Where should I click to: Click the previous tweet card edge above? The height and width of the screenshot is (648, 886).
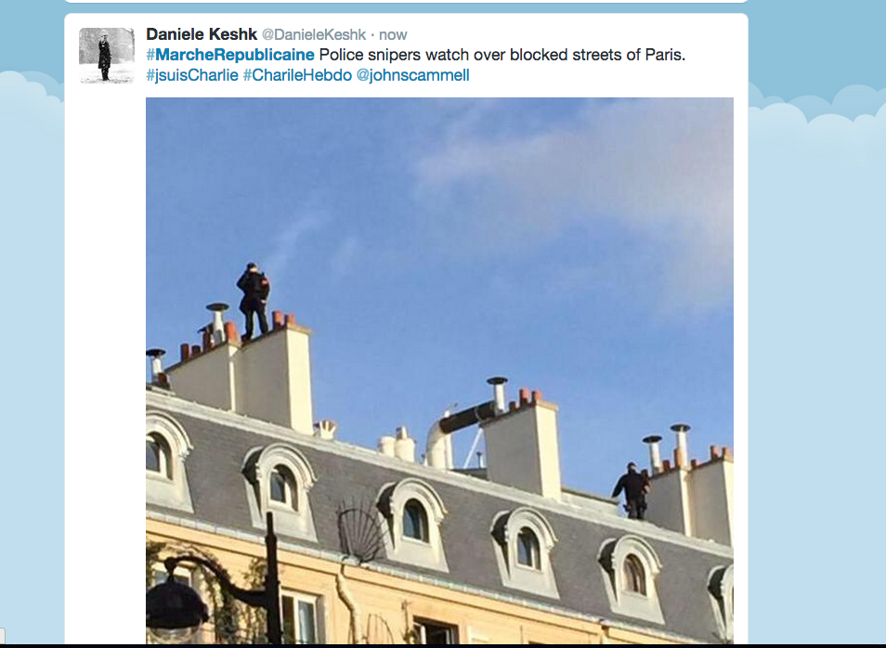pos(406,2)
